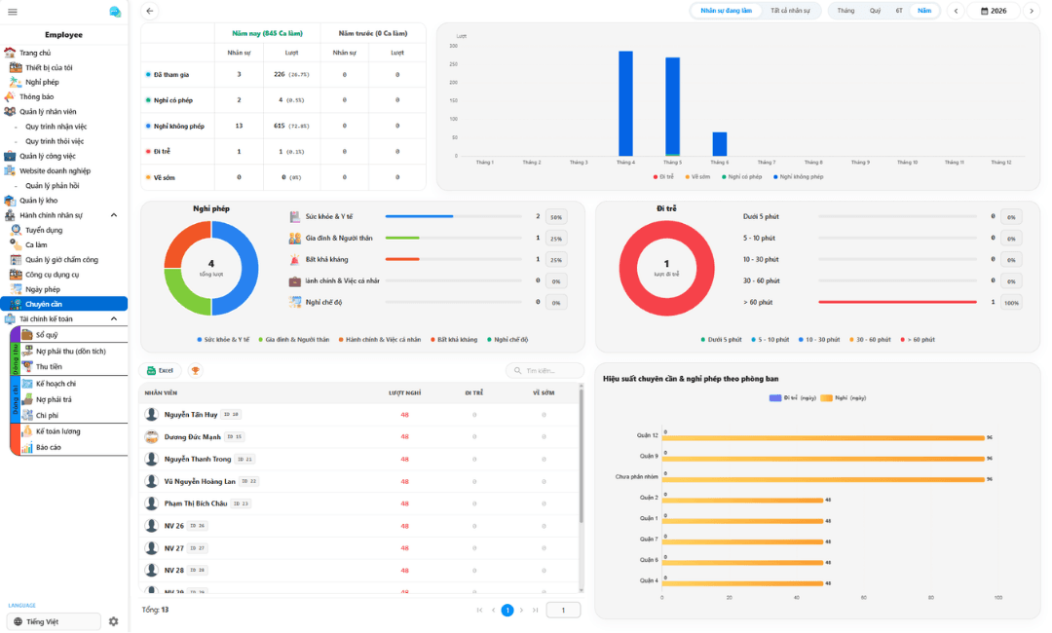
Task: Click Báo cáo chart icon
Action: click(x=27, y=447)
